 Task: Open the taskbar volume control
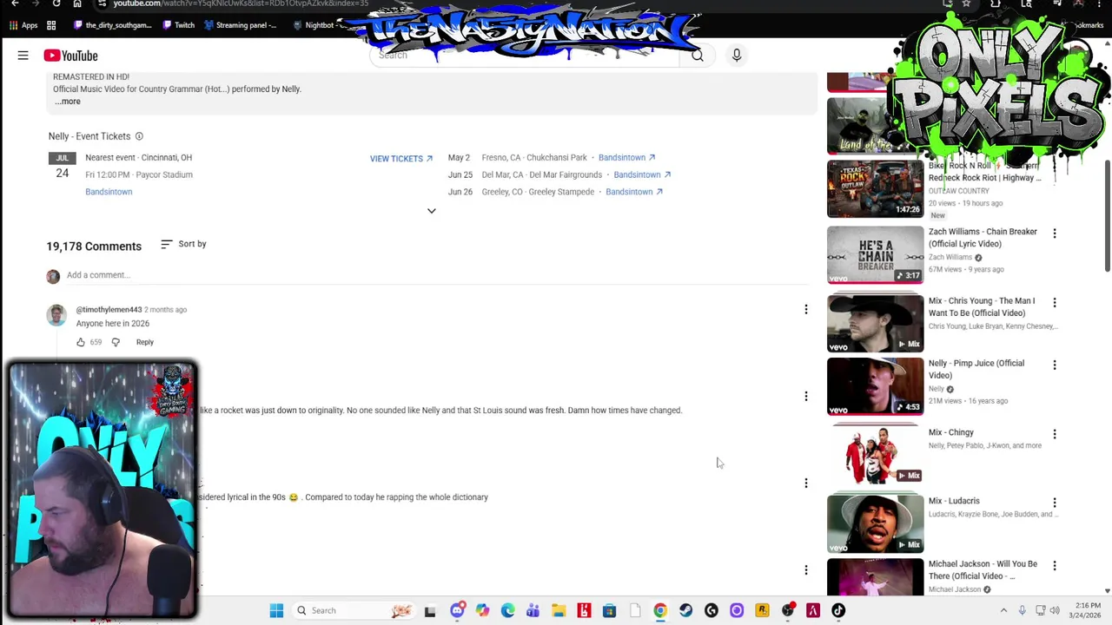coord(1056,611)
